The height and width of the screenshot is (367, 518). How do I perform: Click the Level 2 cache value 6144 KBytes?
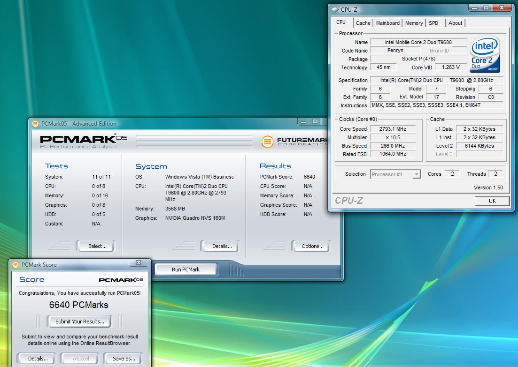(x=479, y=146)
